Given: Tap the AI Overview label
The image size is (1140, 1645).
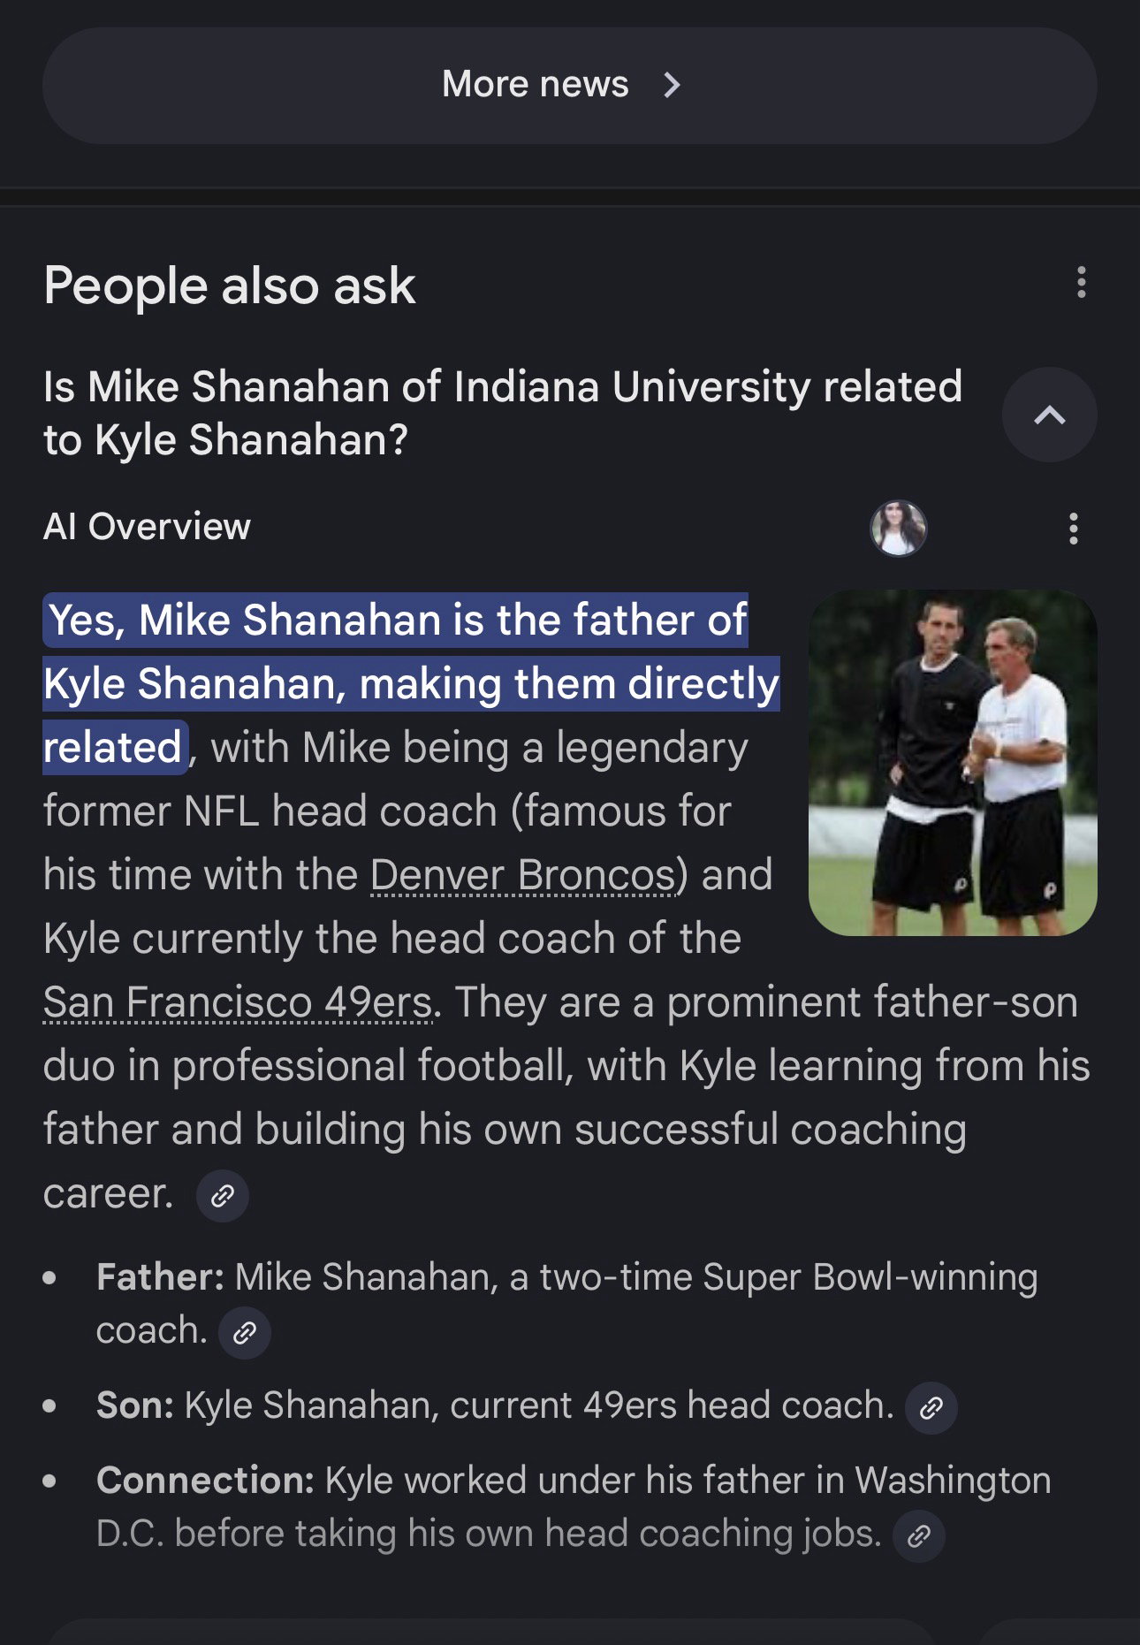Looking at the screenshot, I should coord(147,527).
